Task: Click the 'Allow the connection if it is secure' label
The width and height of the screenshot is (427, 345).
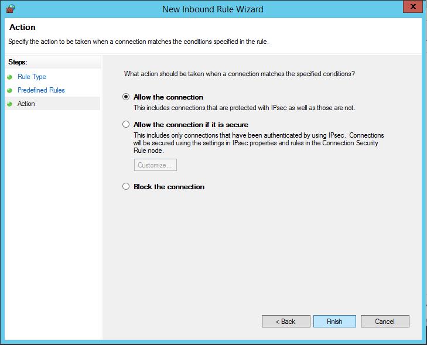Action: point(191,125)
